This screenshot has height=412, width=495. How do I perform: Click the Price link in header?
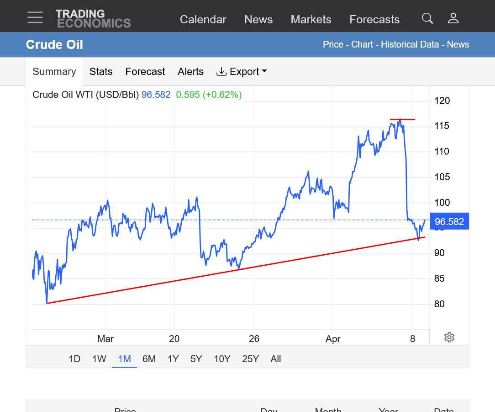coord(333,44)
